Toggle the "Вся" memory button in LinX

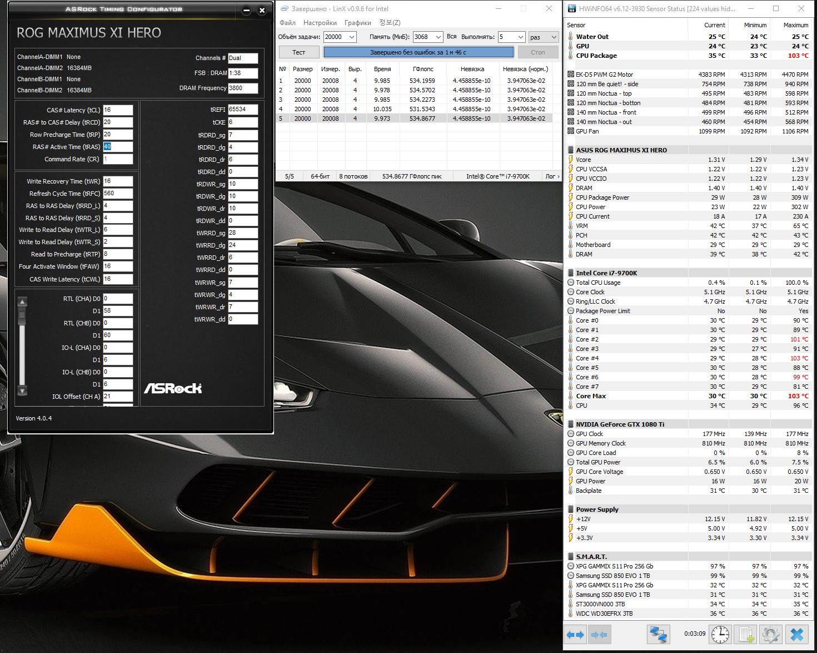(451, 37)
